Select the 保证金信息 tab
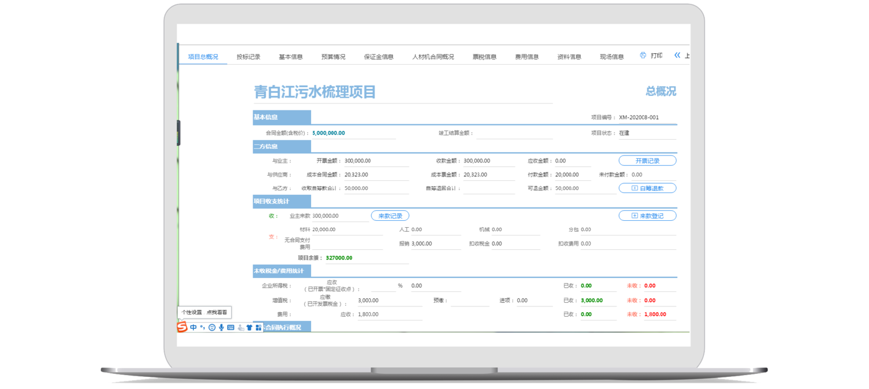This screenshot has height=389, width=869. (x=378, y=57)
